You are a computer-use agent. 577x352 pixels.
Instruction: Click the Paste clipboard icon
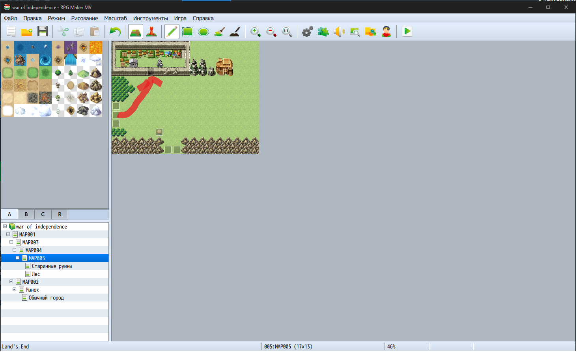(x=95, y=32)
